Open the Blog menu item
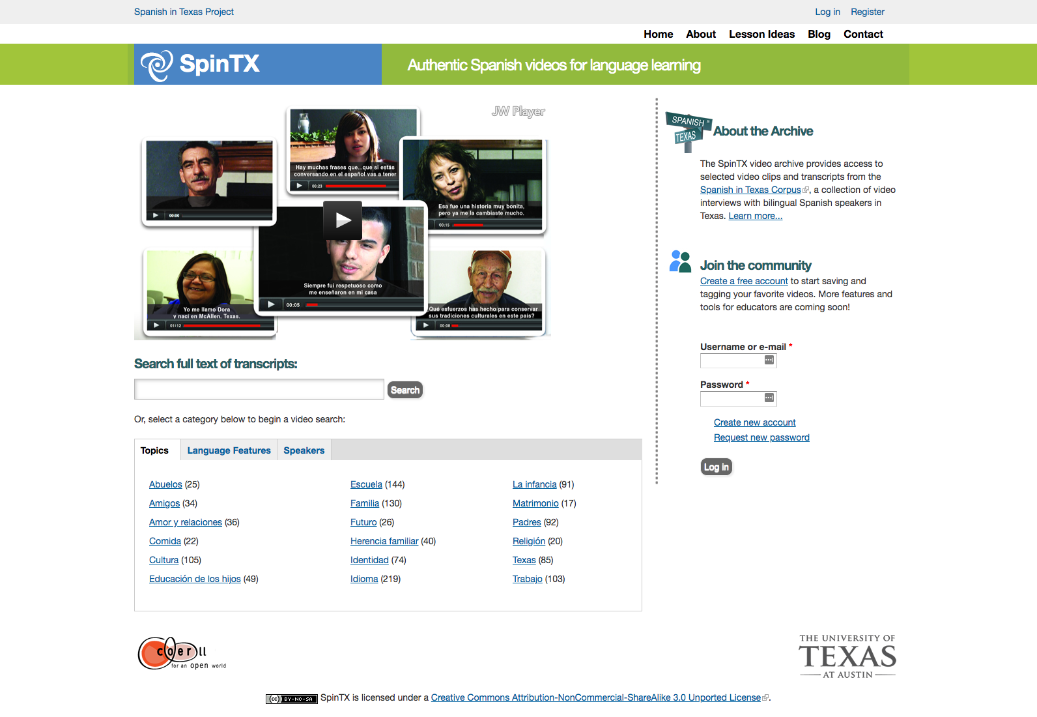Screen dimensions: 1037x717 click(x=819, y=34)
